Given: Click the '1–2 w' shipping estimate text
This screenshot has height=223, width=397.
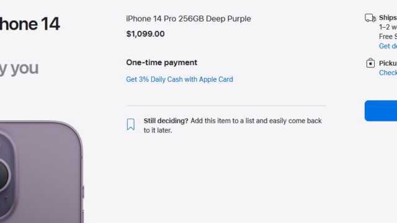Looking at the screenshot, I should [x=388, y=27].
